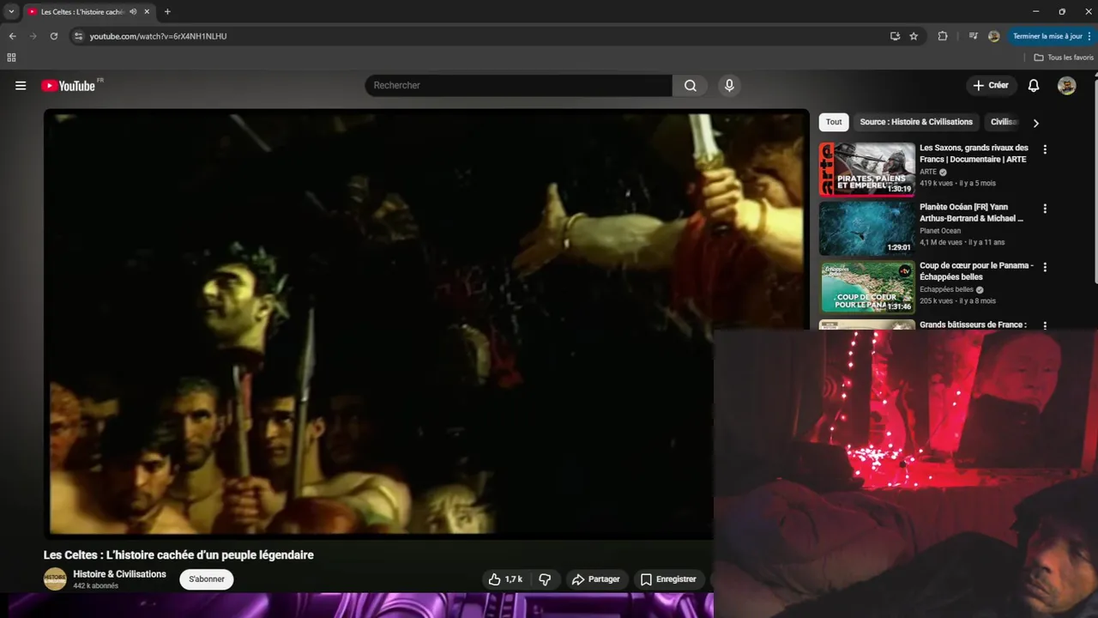Like the video (1,7 k)
Screen dimensions: 1098x618
505,579
